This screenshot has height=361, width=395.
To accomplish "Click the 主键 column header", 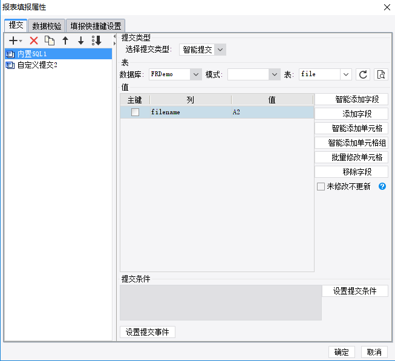I will pos(135,100).
